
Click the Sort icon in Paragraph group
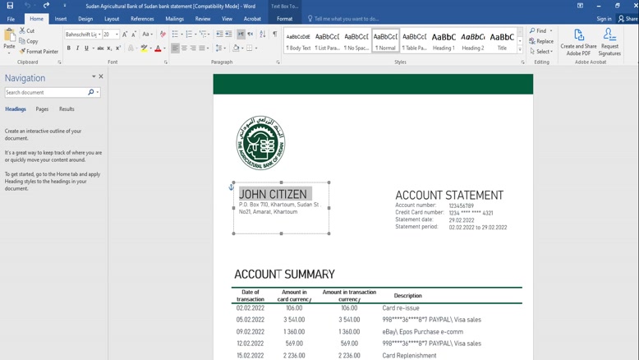pos(263,35)
